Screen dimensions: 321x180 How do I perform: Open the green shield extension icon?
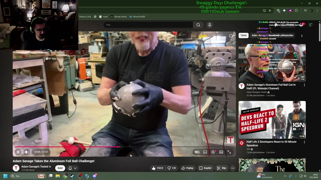click(278, 10)
